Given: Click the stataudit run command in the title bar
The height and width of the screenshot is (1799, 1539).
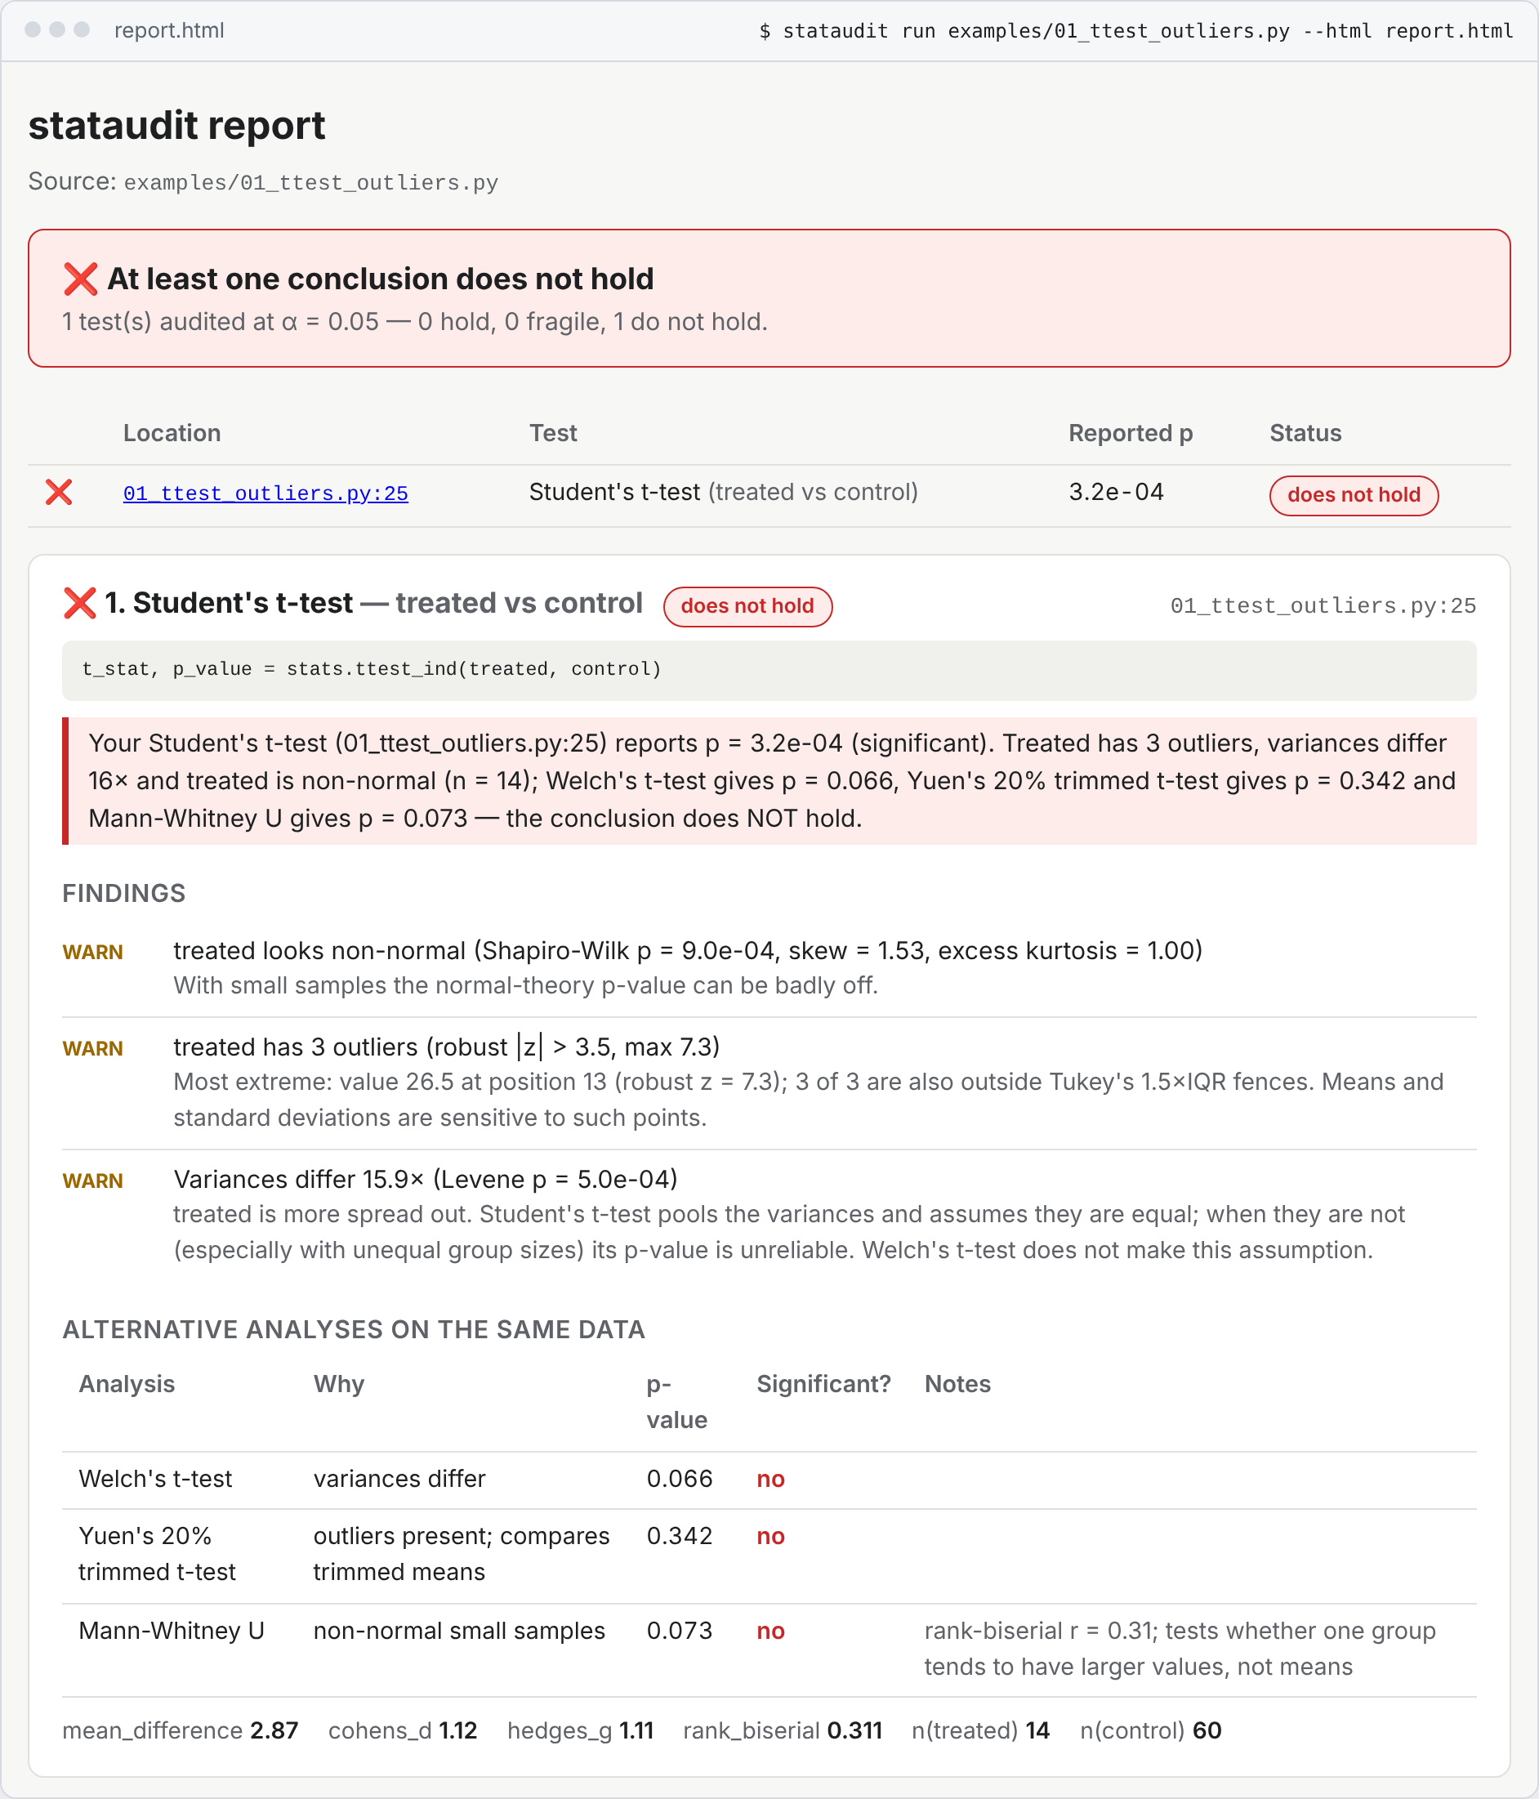Looking at the screenshot, I should pyautogui.click(x=1136, y=31).
